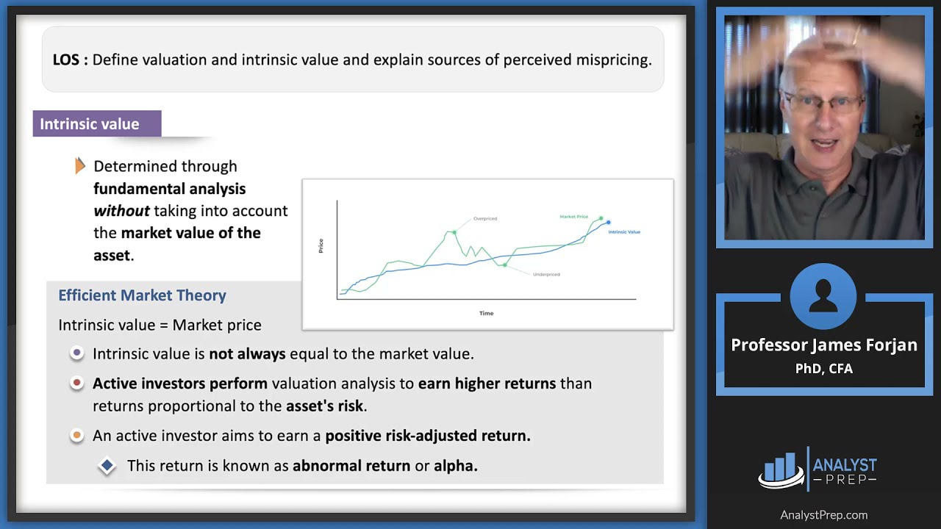The image size is (941, 529).
Task: Click the 'Intrinsic value = Market price' equation
Action: click(160, 325)
